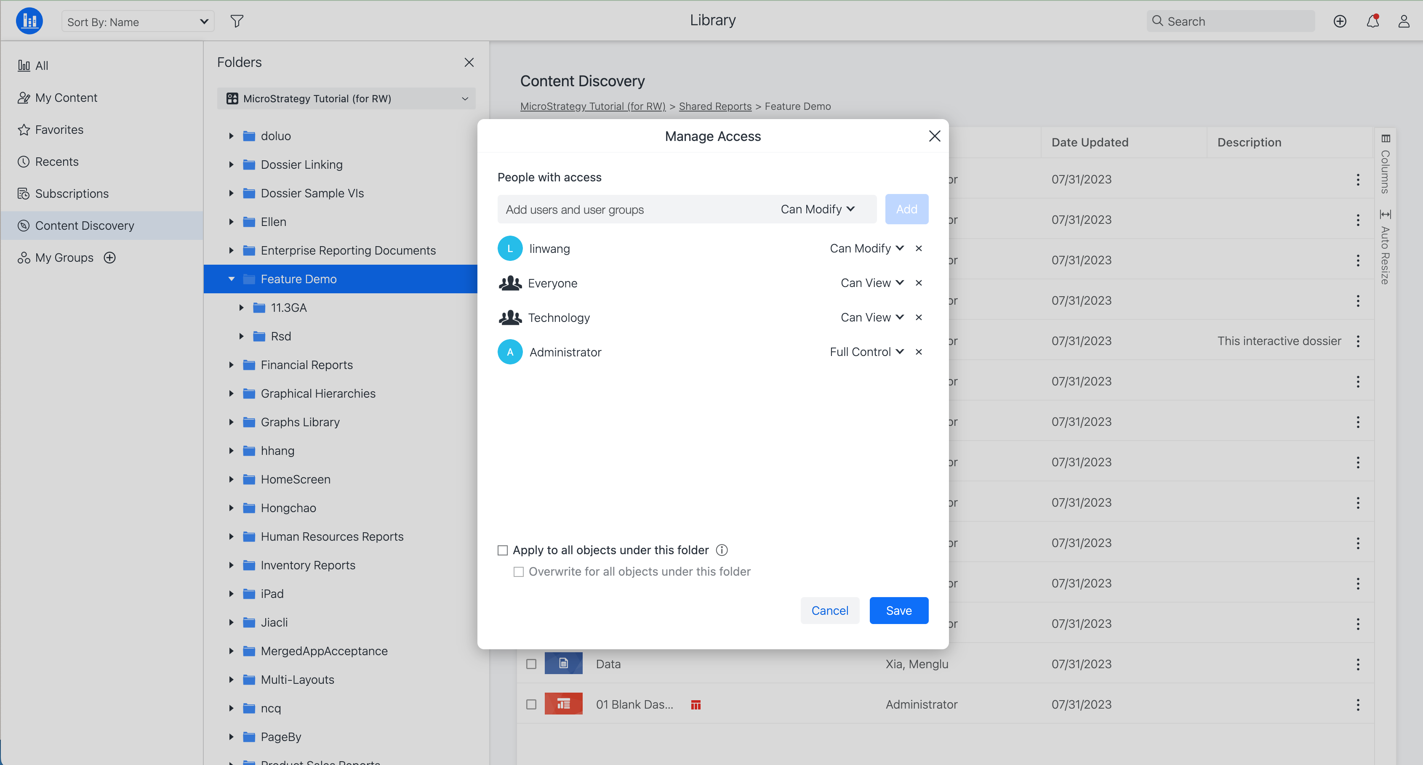Select the Data row checkbox
Image resolution: width=1423 pixels, height=765 pixels.
click(x=531, y=664)
